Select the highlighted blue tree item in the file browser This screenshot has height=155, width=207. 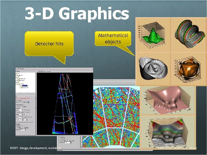coord(24,86)
